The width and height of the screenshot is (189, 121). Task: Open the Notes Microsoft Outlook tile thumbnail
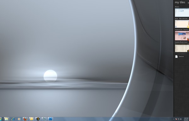click(182, 24)
